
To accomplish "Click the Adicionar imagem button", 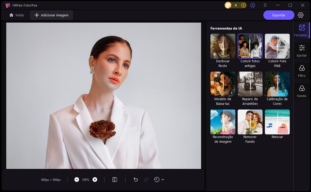I will pos(52,15).
